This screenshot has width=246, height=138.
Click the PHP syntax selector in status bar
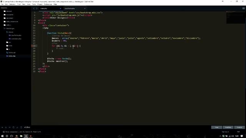[x=238, y=132]
